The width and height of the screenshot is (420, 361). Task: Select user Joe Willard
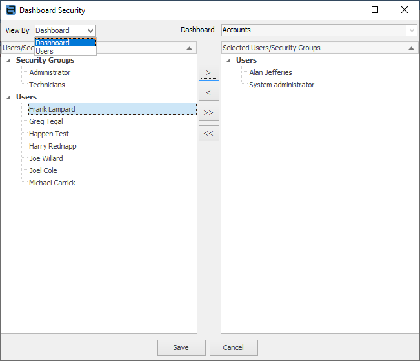(46, 158)
